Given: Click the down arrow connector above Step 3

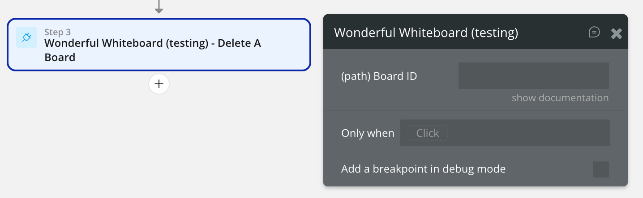Looking at the screenshot, I should pos(159,7).
